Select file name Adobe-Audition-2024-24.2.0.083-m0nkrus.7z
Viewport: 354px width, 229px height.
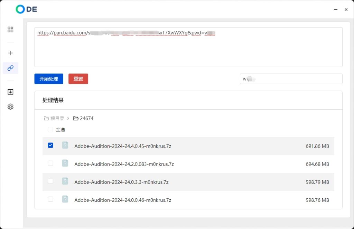(124, 164)
